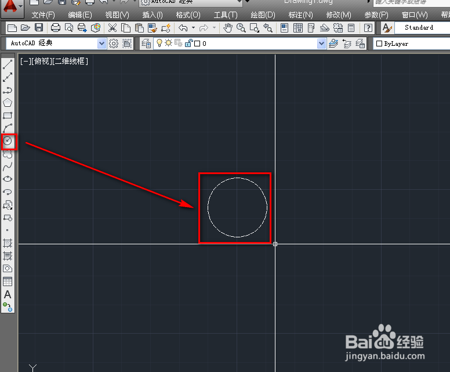Viewport: 450px width, 372px height.
Task: Select the Construction Line tool
Action: pos(8,77)
